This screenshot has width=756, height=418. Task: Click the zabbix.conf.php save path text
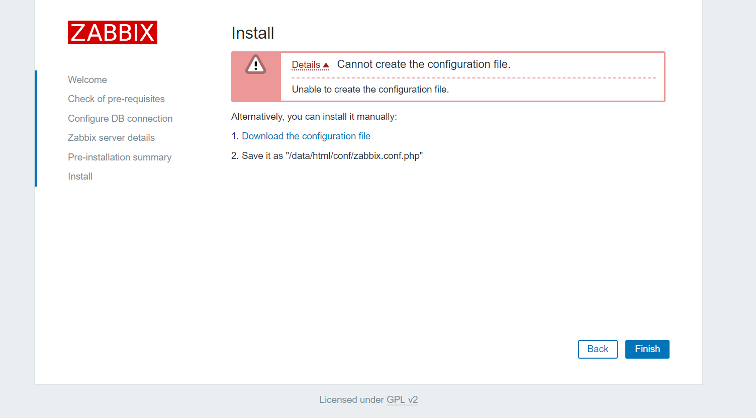tap(354, 156)
